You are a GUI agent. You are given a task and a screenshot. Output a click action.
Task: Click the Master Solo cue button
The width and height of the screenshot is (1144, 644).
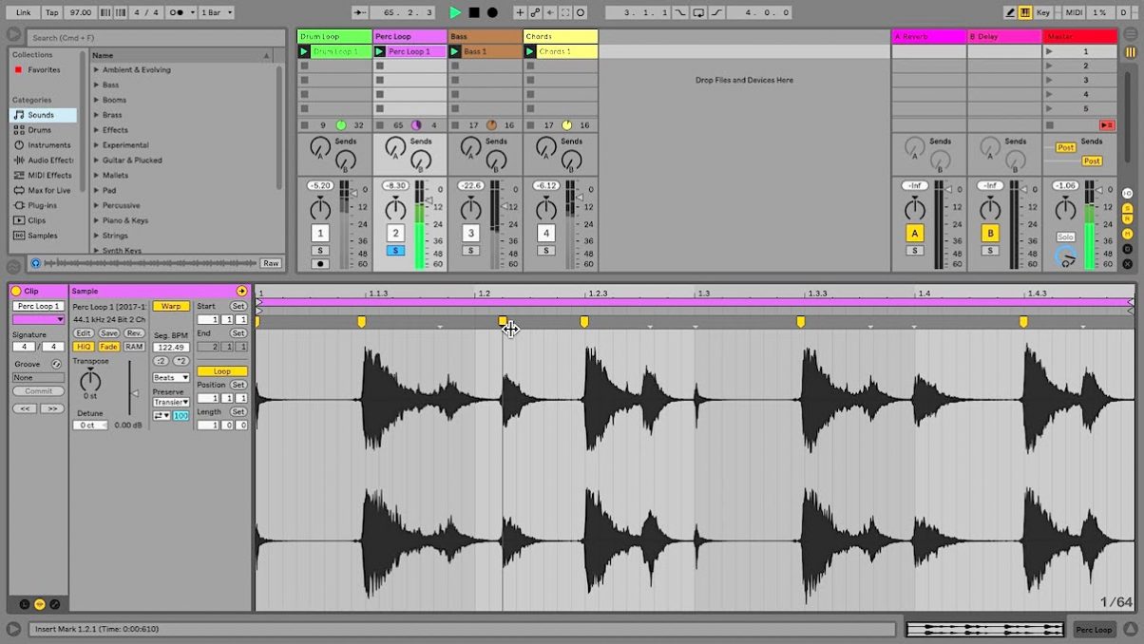coord(1065,237)
